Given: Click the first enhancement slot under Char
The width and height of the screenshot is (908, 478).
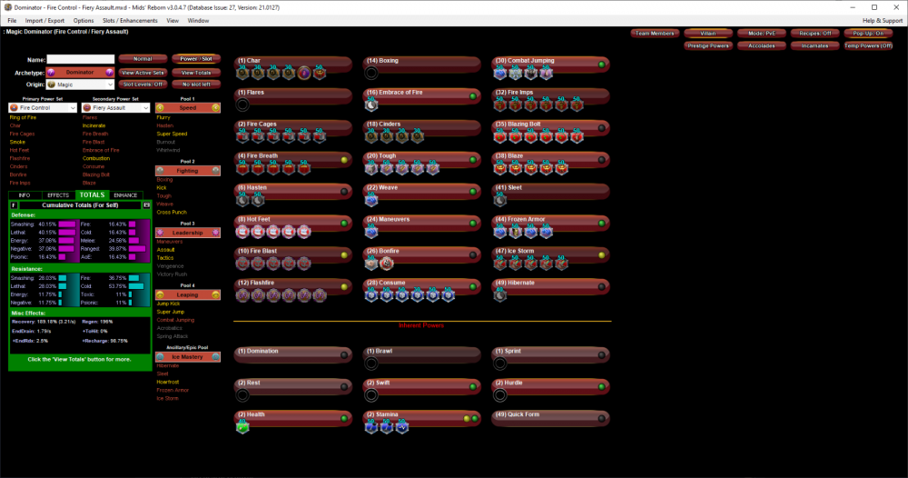Looking at the screenshot, I should 243,73.
